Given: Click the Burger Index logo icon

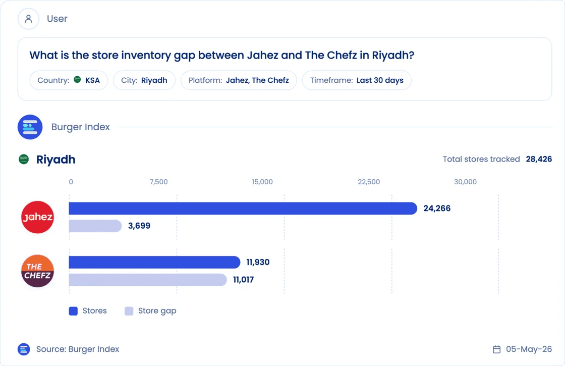Looking at the screenshot, I should [x=30, y=127].
